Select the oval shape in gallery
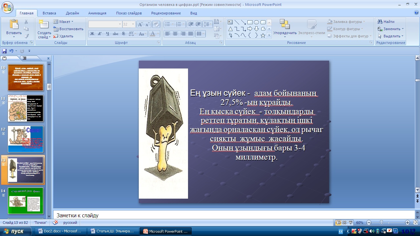 [x=257, y=22]
